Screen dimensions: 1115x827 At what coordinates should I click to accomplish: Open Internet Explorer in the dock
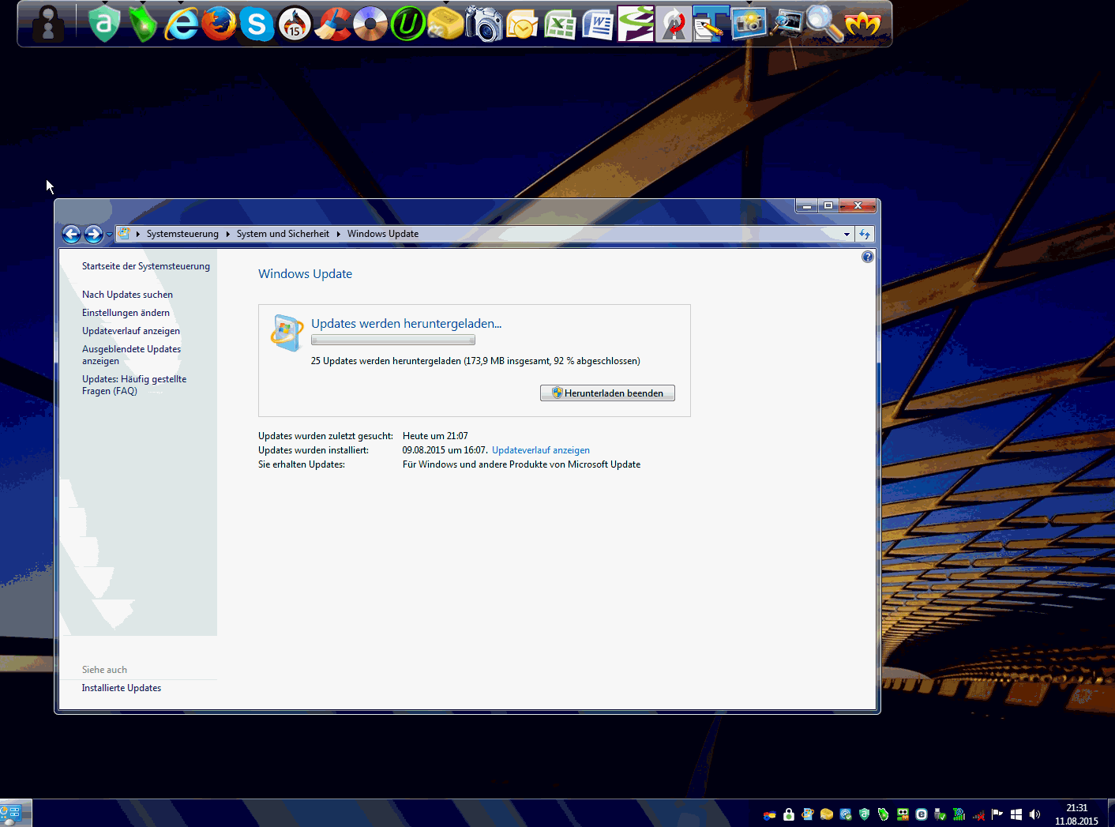(x=182, y=24)
